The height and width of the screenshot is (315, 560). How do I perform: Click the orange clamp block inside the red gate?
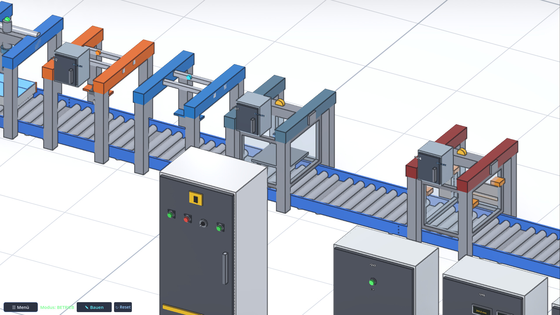point(498,182)
